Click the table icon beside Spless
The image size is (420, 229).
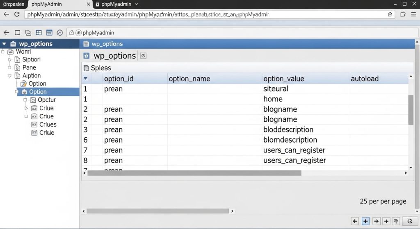[86, 68]
